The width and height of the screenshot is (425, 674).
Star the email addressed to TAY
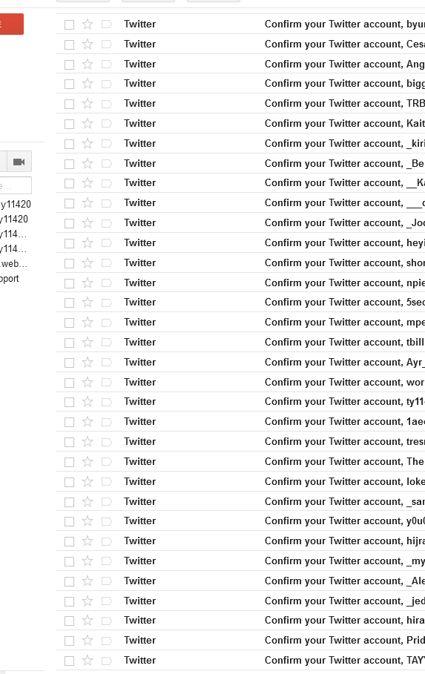(88, 660)
